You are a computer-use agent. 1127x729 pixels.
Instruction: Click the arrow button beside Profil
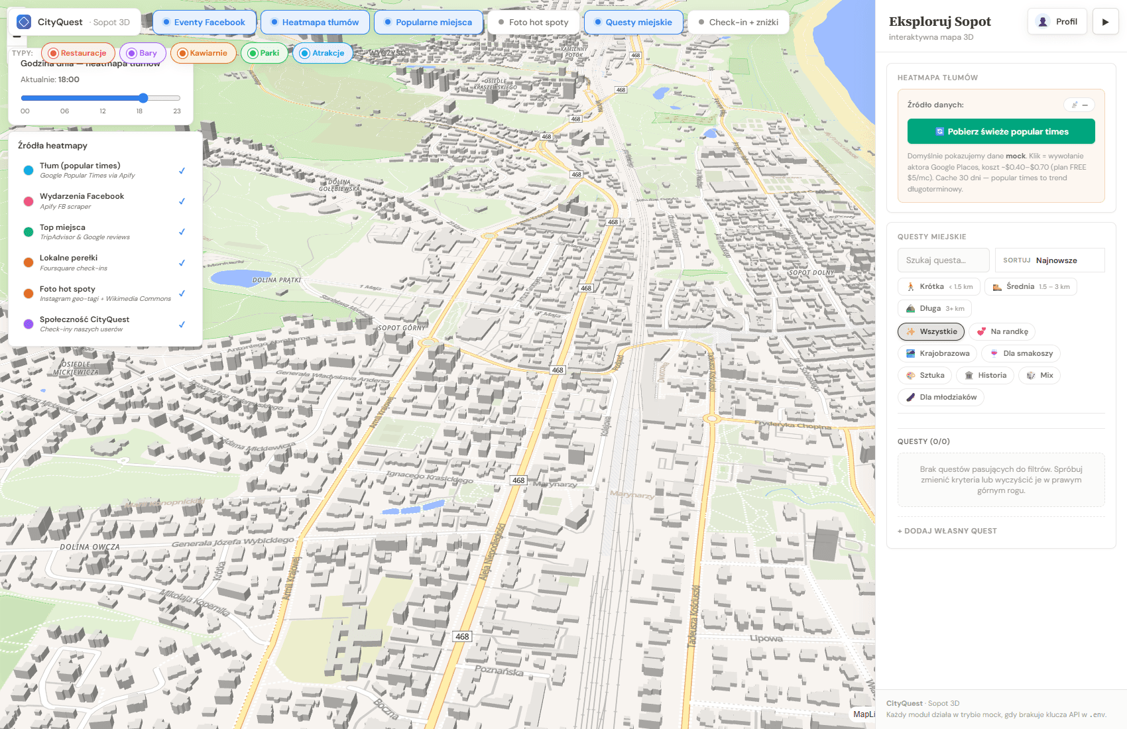click(1105, 21)
